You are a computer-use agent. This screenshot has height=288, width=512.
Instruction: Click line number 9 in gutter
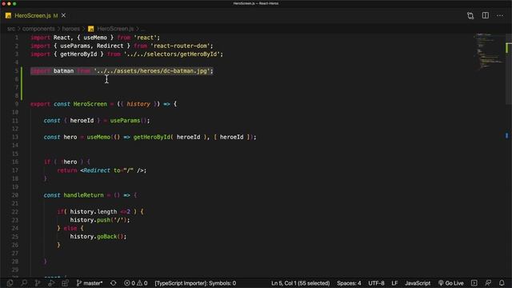(x=17, y=104)
